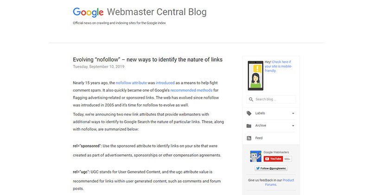Open the 'nofollow attribute' link
The image size is (371, 195).
[x=131, y=83]
